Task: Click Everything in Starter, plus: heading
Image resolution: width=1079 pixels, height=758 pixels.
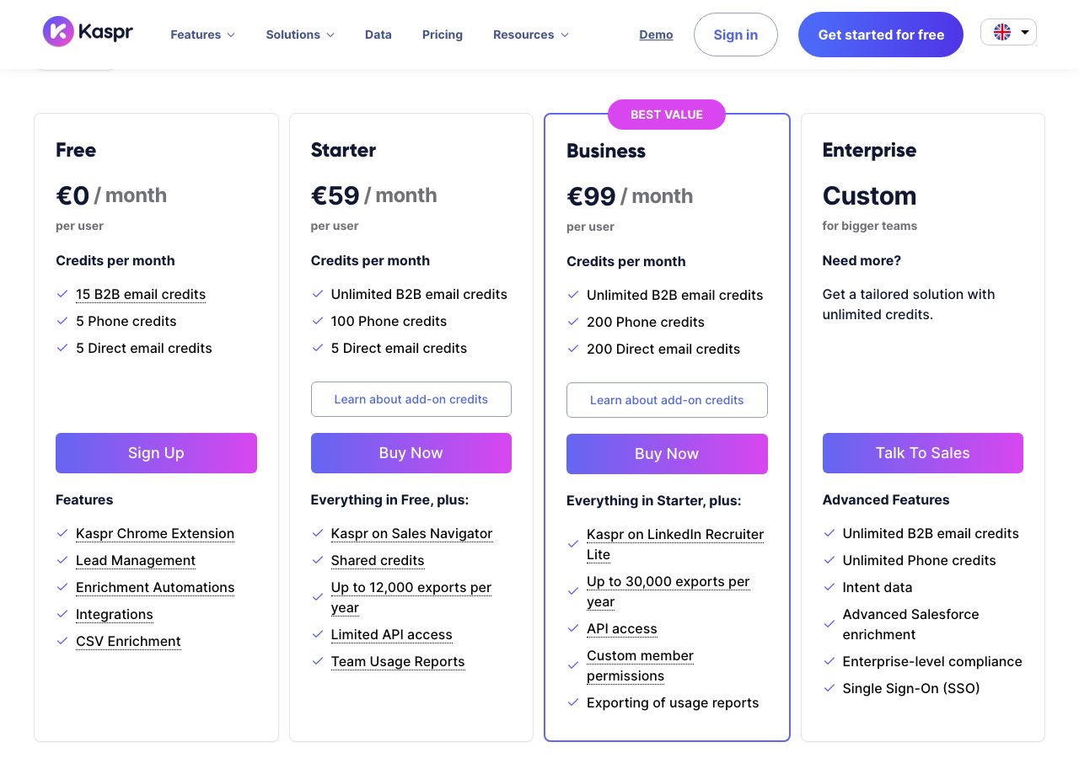Action: tap(654, 500)
